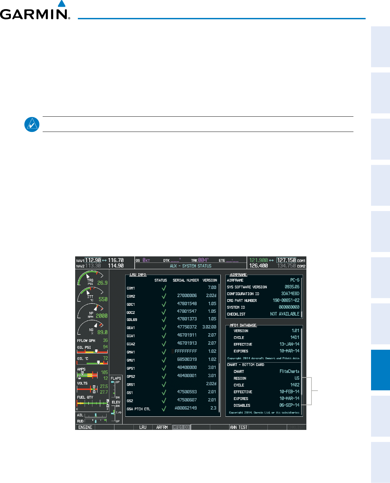Click the GDC2 green status checkmark
Screen dimensions: 390x483
pos(164,313)
